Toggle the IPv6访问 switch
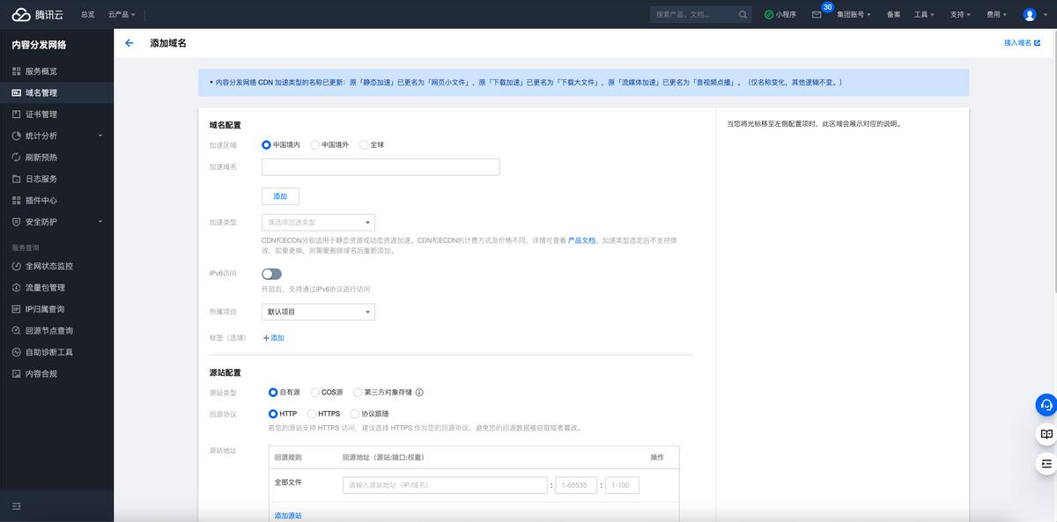This screenshot has height=522, width=1057. tap(271, 274)
